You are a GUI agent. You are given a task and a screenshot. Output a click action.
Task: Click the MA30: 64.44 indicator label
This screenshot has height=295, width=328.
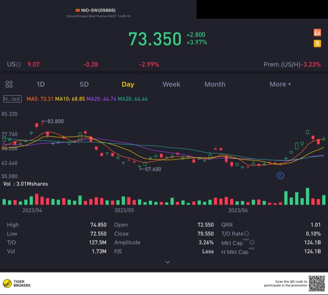(x=133, y=99)
